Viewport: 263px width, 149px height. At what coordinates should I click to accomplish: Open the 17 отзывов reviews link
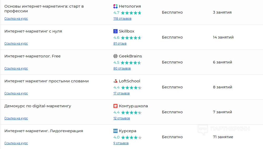click(122, 93)
